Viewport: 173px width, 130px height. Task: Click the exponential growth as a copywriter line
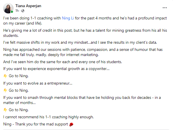tap(56, 69)
